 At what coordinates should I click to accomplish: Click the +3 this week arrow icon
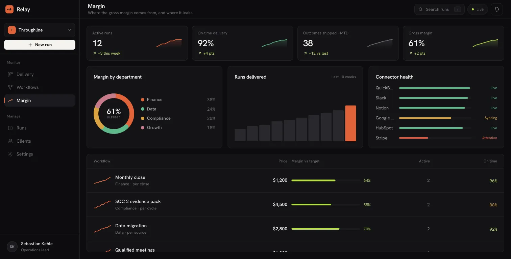point(94,53)
